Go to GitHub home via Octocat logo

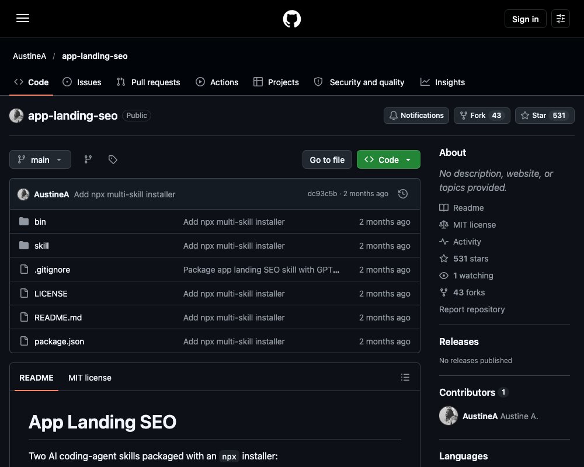pos(291,19)
